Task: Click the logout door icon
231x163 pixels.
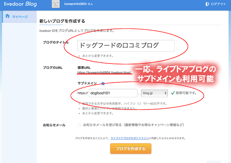Action: tap(207, 4)
